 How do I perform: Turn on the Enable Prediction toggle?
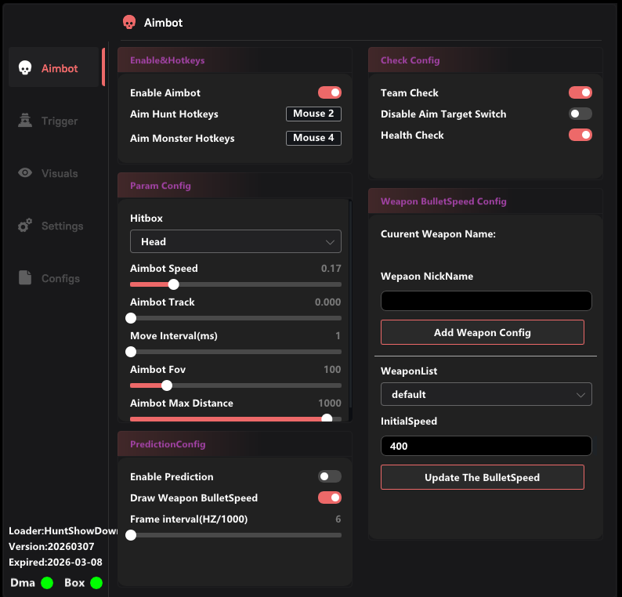(329, 476)
